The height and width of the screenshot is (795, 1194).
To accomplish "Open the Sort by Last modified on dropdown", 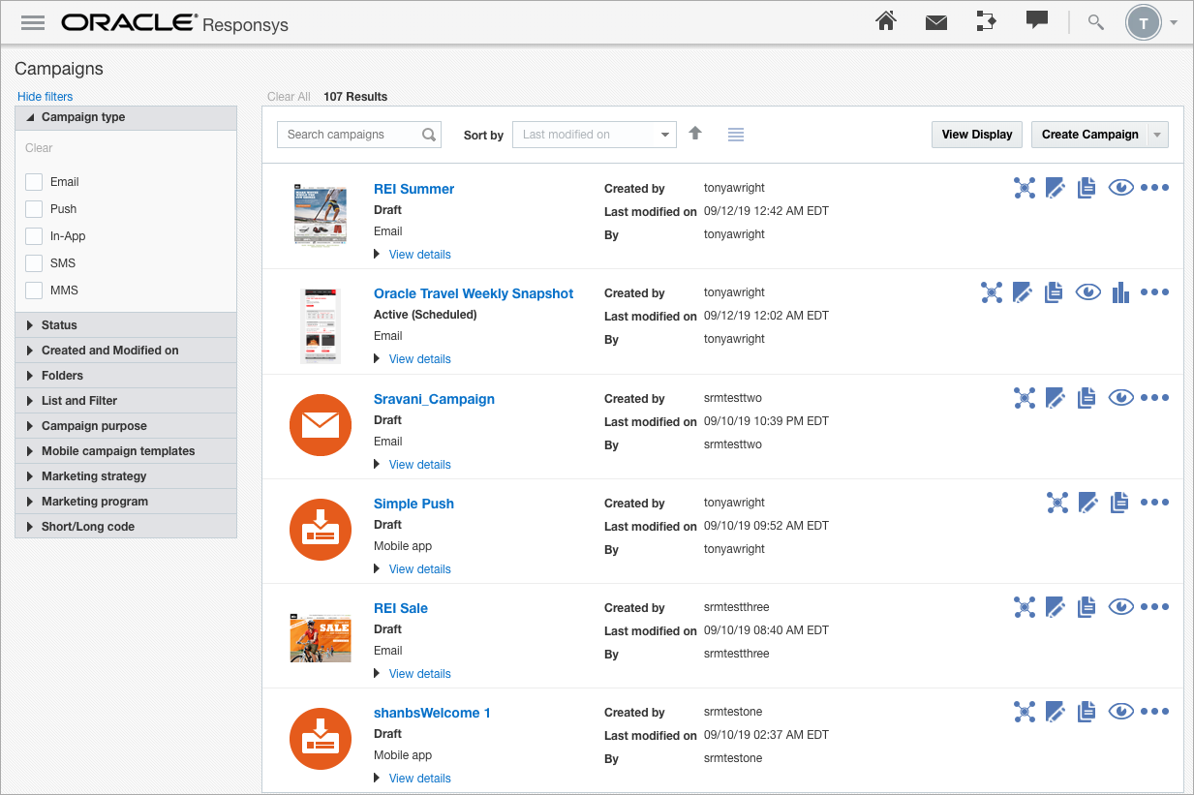I will (x=594, y=135).
